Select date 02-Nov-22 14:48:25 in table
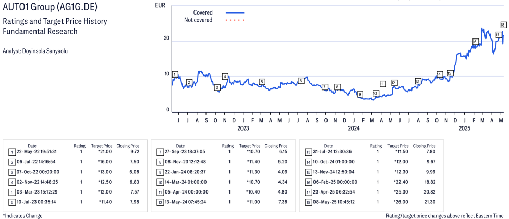The width and height of the screenshot is (509, 219). coord(38,182)
